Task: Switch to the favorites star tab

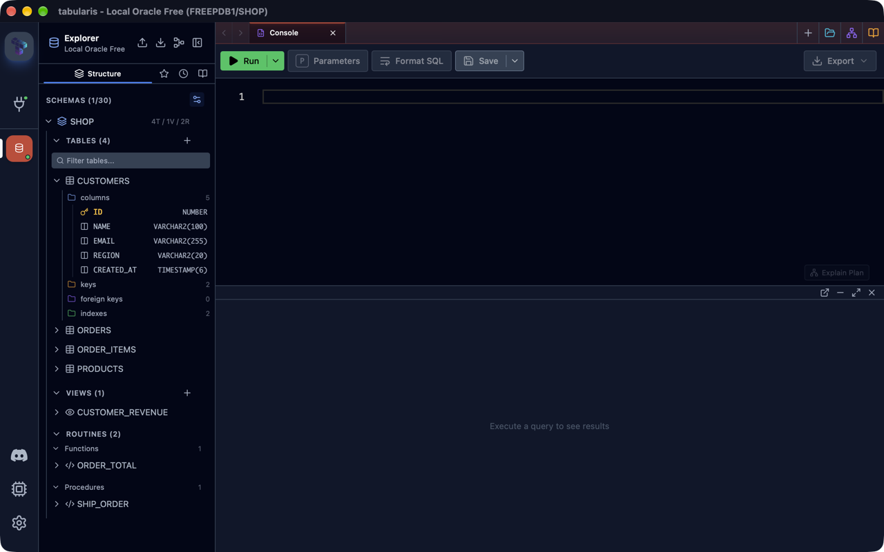Action: coord(164,74)
